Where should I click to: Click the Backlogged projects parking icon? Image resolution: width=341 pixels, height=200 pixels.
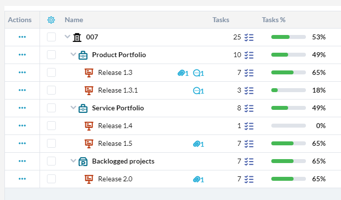coord(83,162)
